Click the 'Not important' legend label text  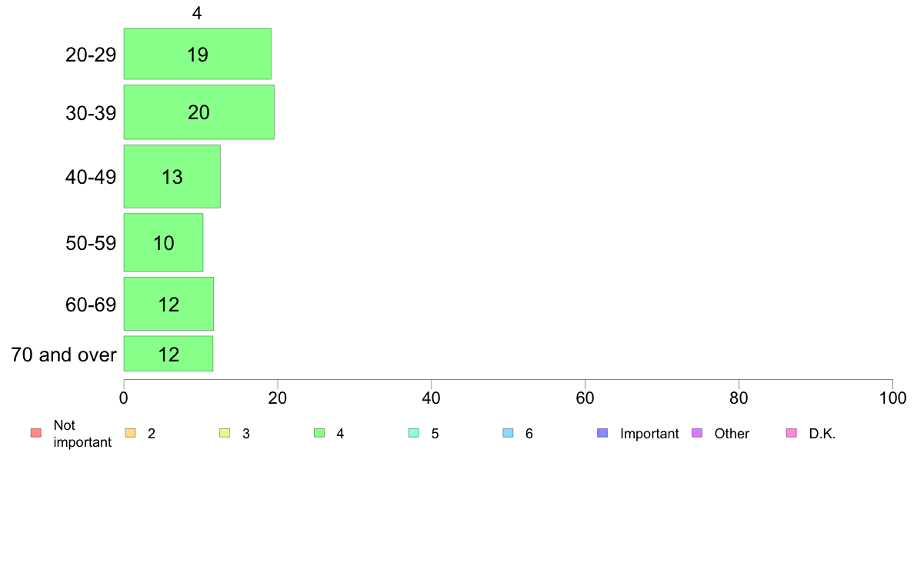(82, 434)
